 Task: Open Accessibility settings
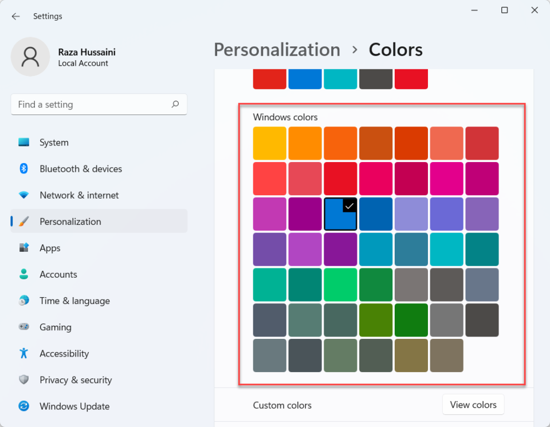pyautogui.click(x=64, y=353)
